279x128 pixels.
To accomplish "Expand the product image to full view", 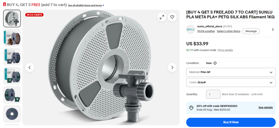I will pos(162,17).
